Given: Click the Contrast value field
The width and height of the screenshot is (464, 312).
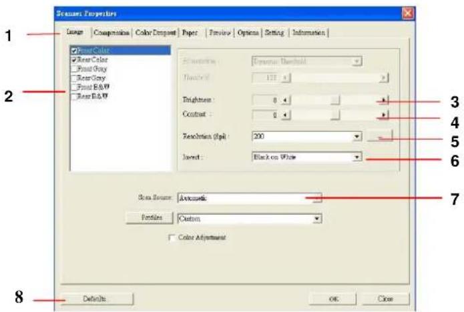Looking at the screenshot, I should [266, 115].
